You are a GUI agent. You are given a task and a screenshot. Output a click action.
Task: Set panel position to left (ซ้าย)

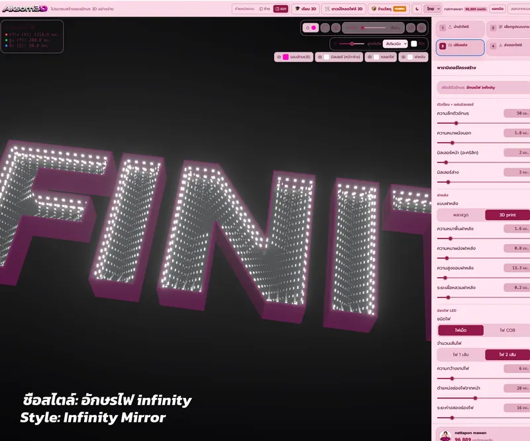264,9
